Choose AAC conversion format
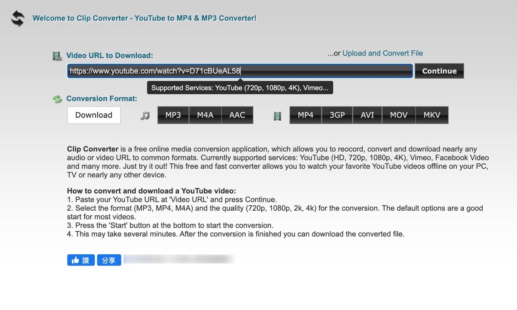Viewport: 517px width, 310px height. coord(237,115)
